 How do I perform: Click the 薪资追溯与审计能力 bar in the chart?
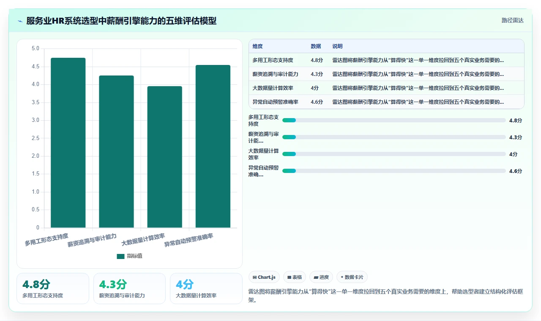(x=116, y=151)
